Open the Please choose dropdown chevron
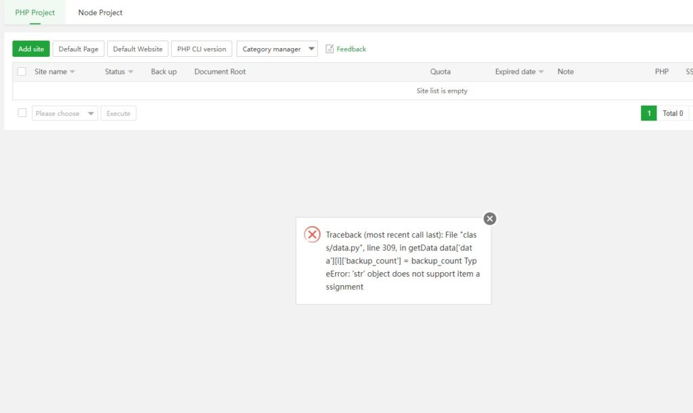Screen dimensions: 693x413 91,113
